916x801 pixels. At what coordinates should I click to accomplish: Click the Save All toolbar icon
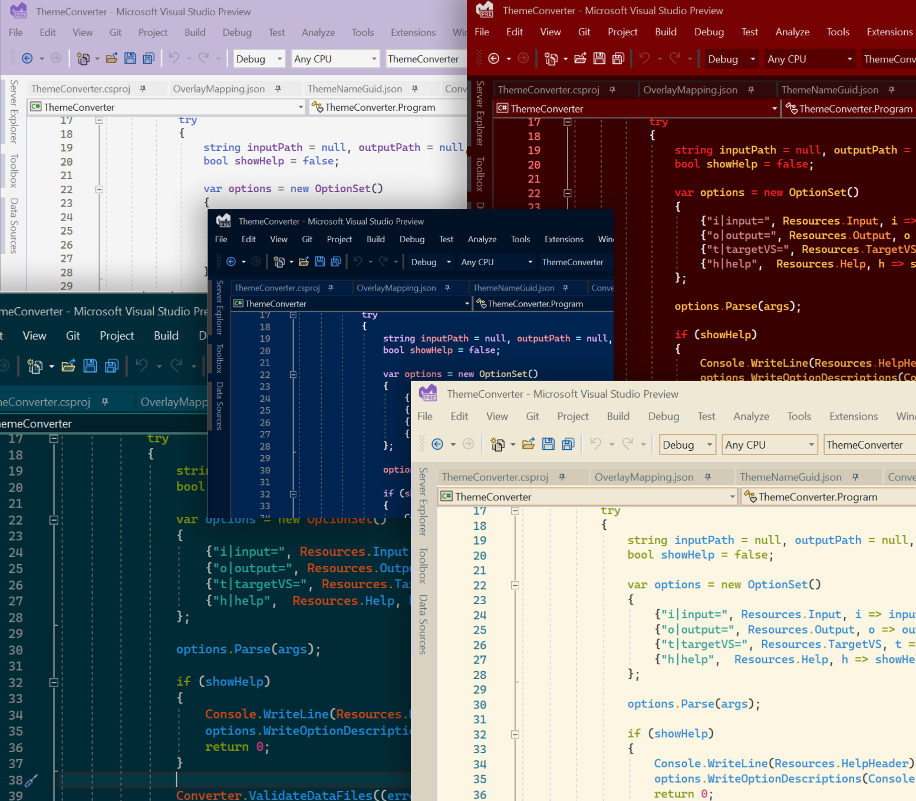(x=568, y=444)
